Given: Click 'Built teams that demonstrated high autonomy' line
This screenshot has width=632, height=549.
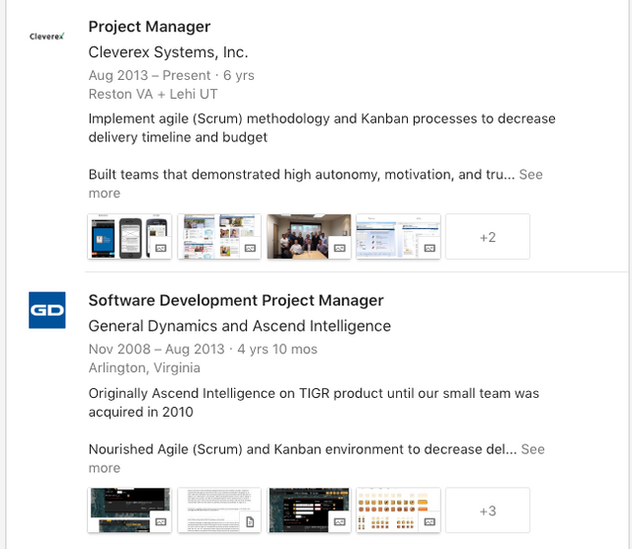Looking at the screenshot, I should click(x=301, y=175).
